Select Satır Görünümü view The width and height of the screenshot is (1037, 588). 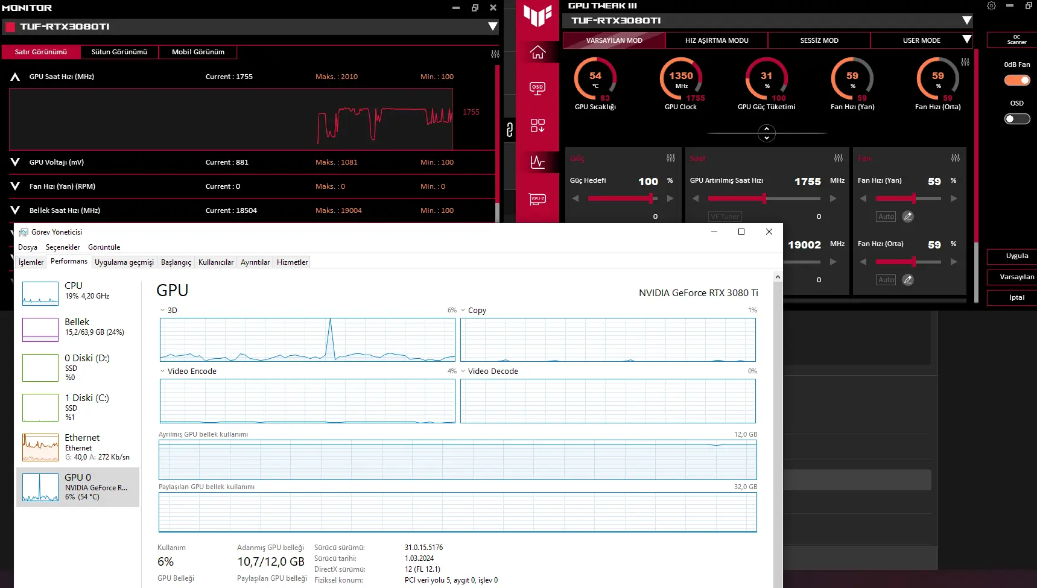pos(41,52)
